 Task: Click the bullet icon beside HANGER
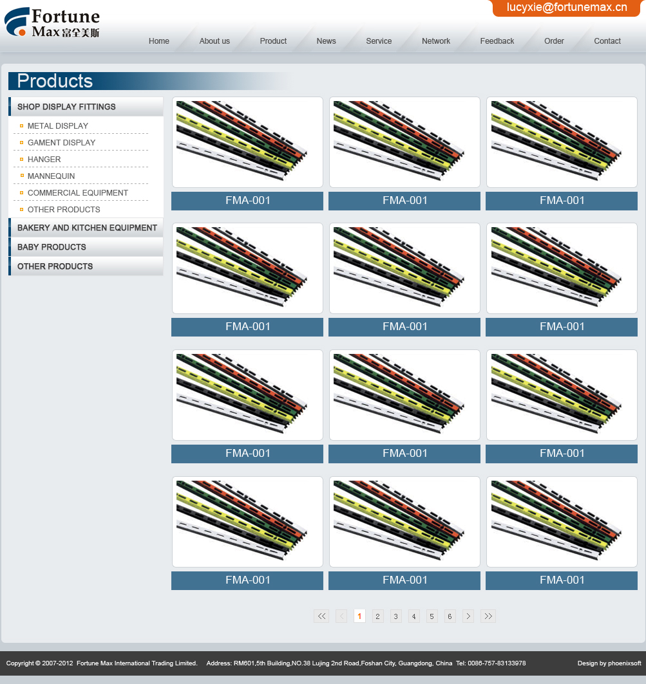(x=21, y=160)
